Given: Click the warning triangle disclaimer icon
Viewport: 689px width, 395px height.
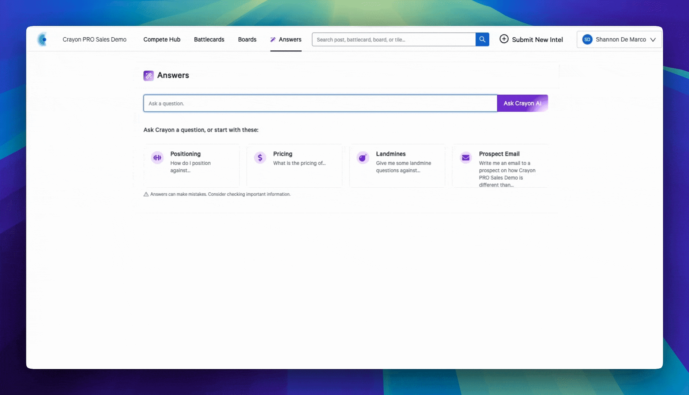Looking at the screenshot, I should 146,194.
